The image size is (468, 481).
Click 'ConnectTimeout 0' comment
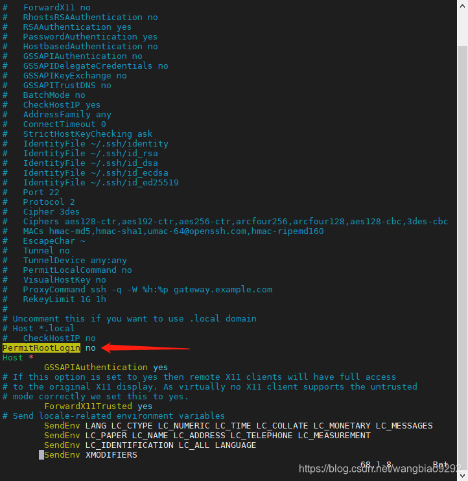[x=54, y=124]
